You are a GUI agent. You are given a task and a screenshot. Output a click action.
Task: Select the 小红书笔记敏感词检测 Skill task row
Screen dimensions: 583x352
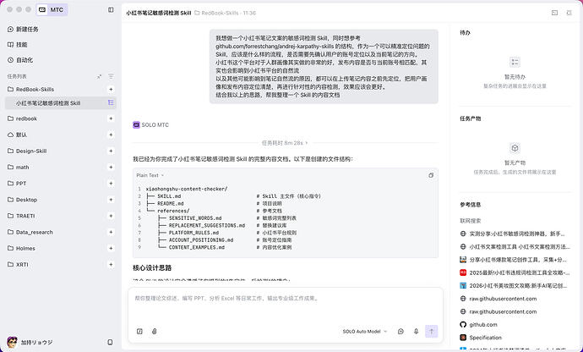click(61, 102)
